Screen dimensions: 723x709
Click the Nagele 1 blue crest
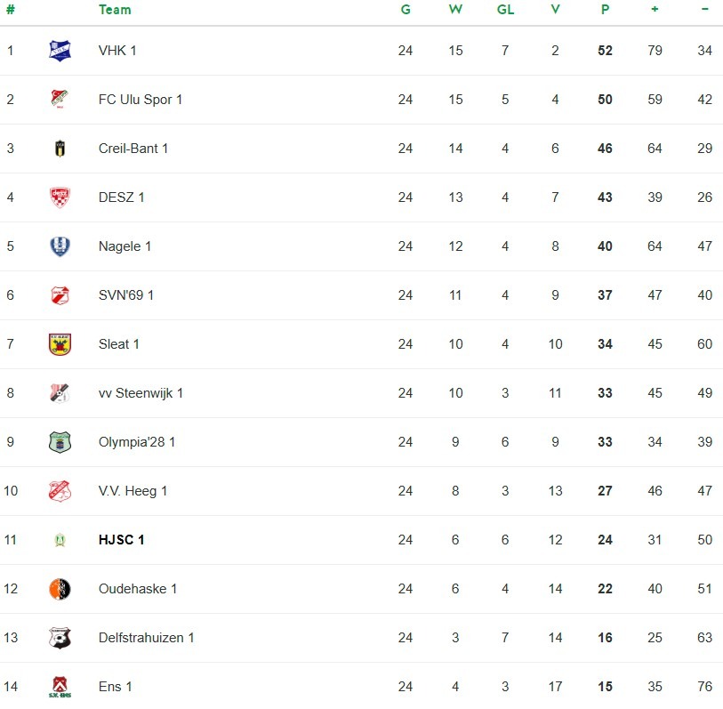(60, 246)
